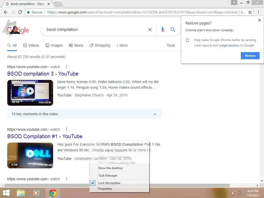Open Task Manager from context menu
Image resolution: width=264 pixels, height=198 pixels.
click(119, 176)
